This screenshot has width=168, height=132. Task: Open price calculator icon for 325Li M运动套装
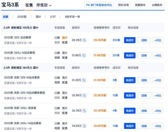(84, 126)
